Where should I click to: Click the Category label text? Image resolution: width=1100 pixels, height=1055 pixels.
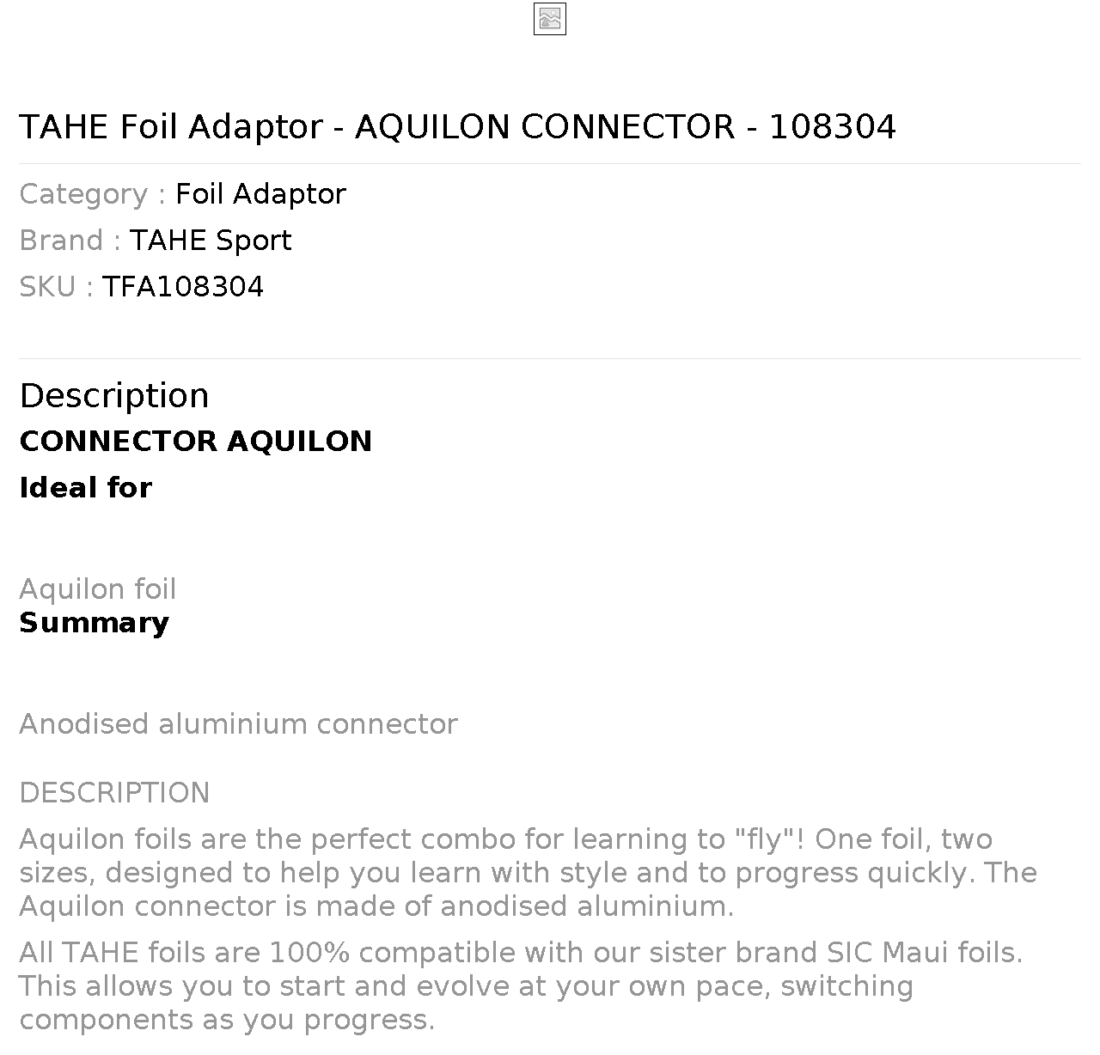(x=93, y=194)
